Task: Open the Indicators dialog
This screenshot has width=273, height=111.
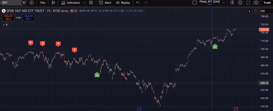Action: click(71, 3)
